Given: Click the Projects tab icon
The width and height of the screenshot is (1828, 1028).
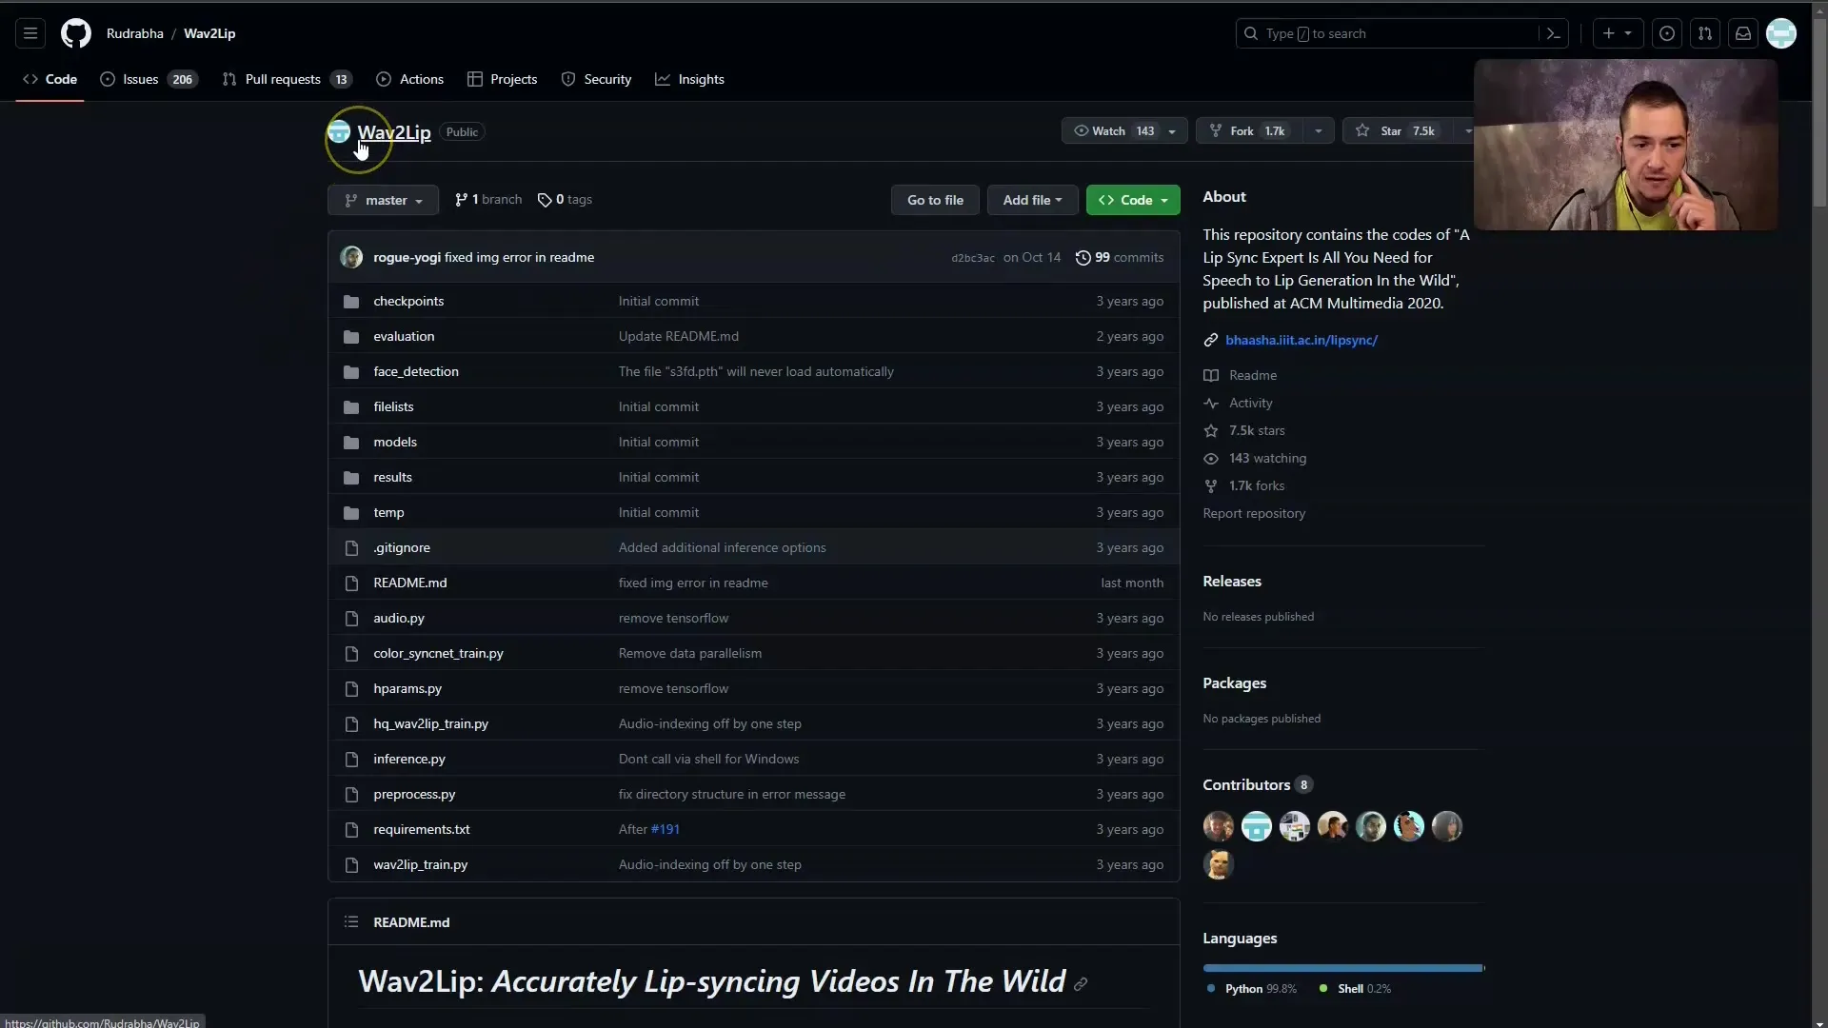Looking at the screenshot, I should pos(476,79).
